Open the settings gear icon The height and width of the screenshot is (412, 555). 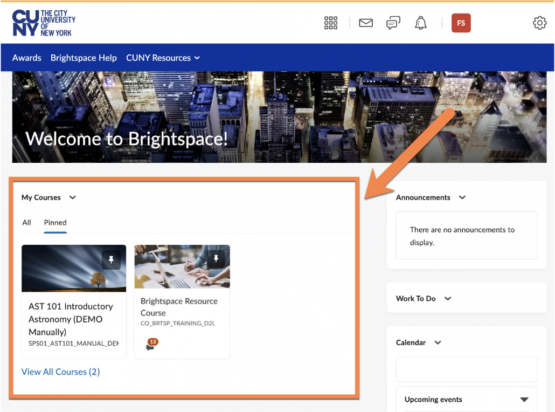pyautogui.click(x=539, y=23)
